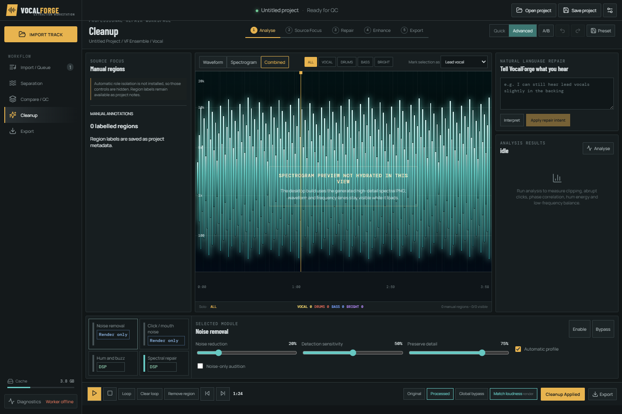Click the Preserve detail slider
Image resolution: width=622 pixels, height=414 pixels.
459,353
